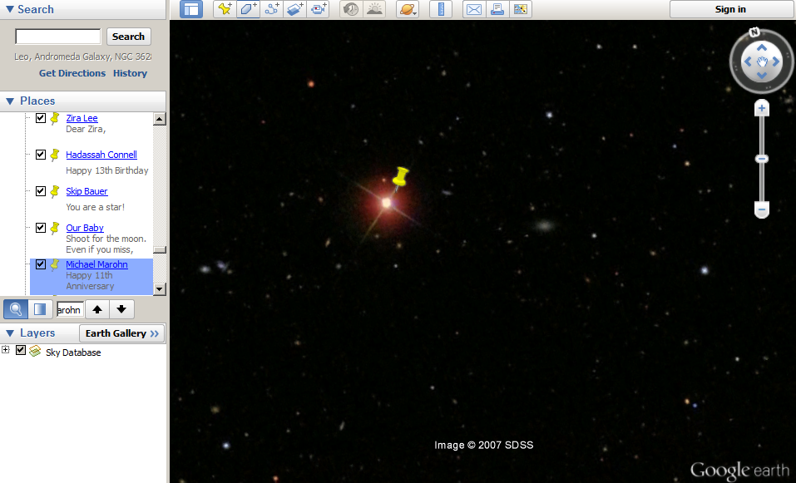Select the Add Polygon tool

(x=248, y=9)
